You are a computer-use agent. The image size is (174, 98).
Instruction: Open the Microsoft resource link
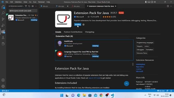coord(139,71)
